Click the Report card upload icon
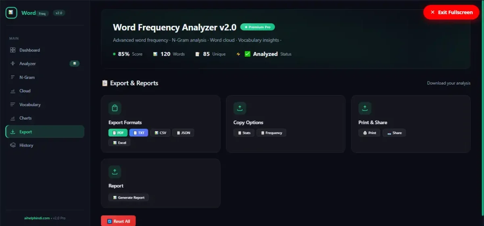Image resolution: width=484 pixels, height=226 pixels. pyautogui.click(x=115, y=172)
